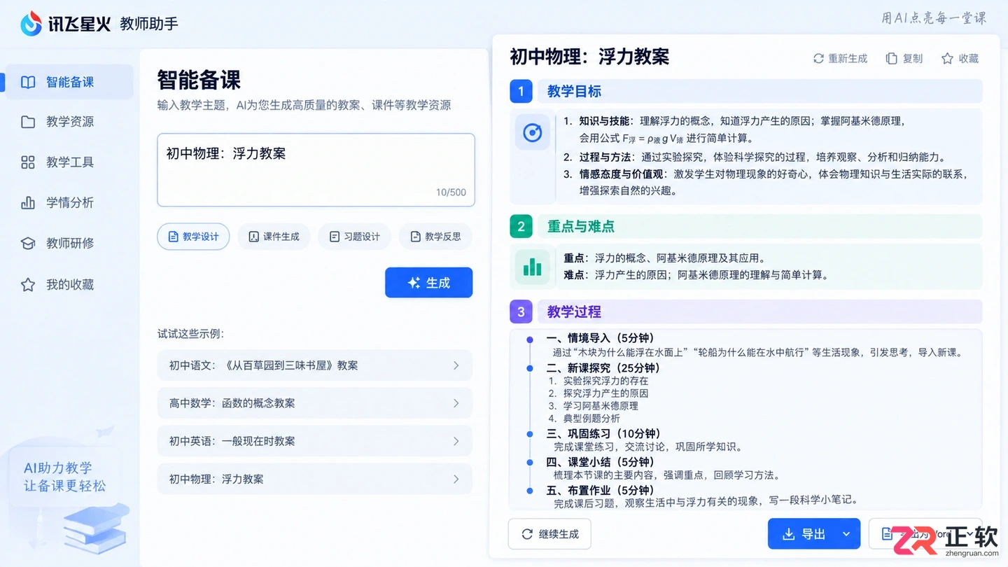Viewport: 1008px width, 567px height.
Task: Open 教学工具 grid icon in sidebar
Action: coord(28,162)
